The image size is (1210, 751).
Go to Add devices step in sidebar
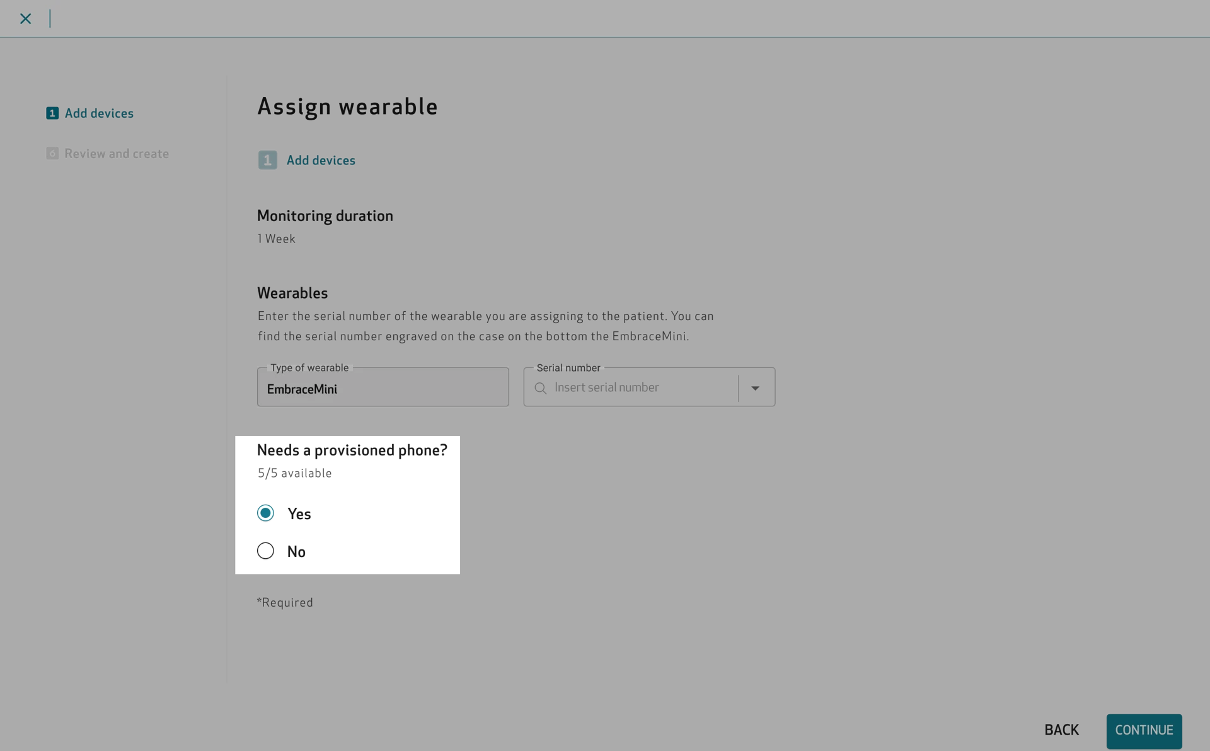tap(99, 113)
